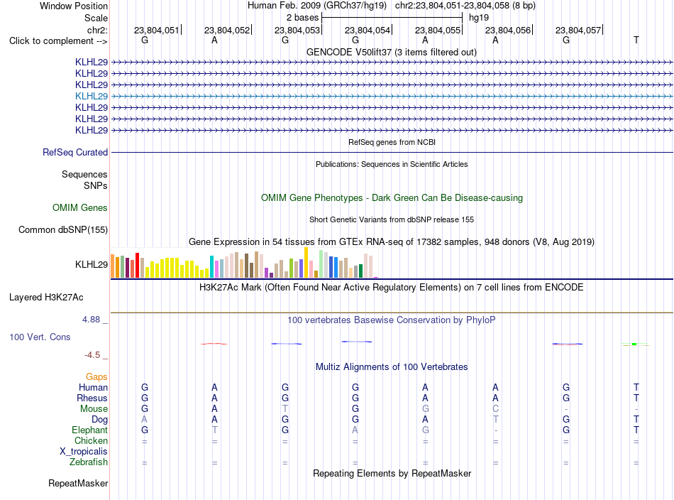
Task: Click the Mouse C mismatch in the alignment
Action: point(496,409)
